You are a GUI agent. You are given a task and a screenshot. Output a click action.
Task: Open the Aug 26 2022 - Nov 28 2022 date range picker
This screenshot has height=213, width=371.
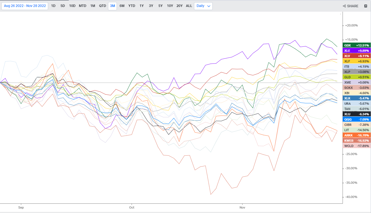click(25, 6)
